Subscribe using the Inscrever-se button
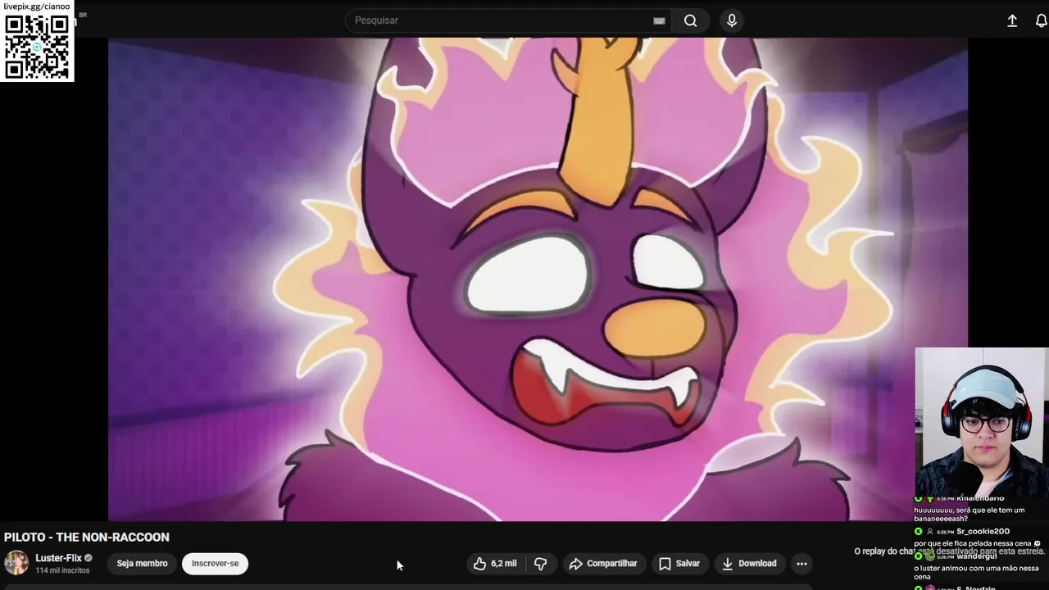This screenshot has width=1049, height=590. click(216, 564)
